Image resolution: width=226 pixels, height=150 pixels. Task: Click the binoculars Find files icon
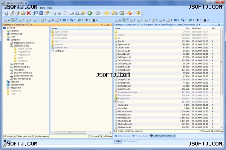[x=83, y=13]
